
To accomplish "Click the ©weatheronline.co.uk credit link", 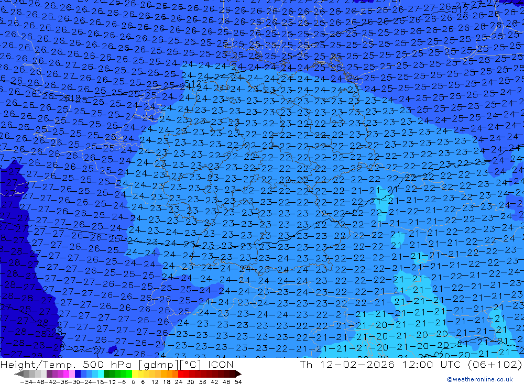I will [x=480, y=379].
